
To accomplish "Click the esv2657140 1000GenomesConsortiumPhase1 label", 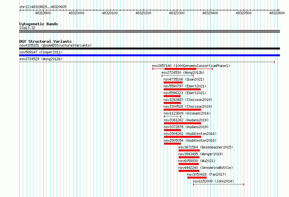I will [x=191, y=66].
